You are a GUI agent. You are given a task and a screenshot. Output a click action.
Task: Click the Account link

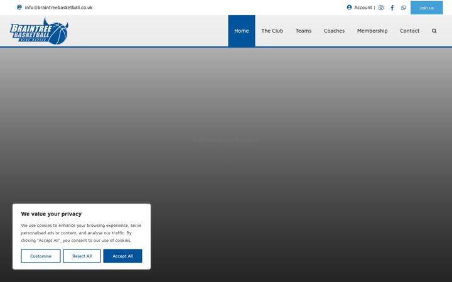pyautogui.click(x=363, y=8)
